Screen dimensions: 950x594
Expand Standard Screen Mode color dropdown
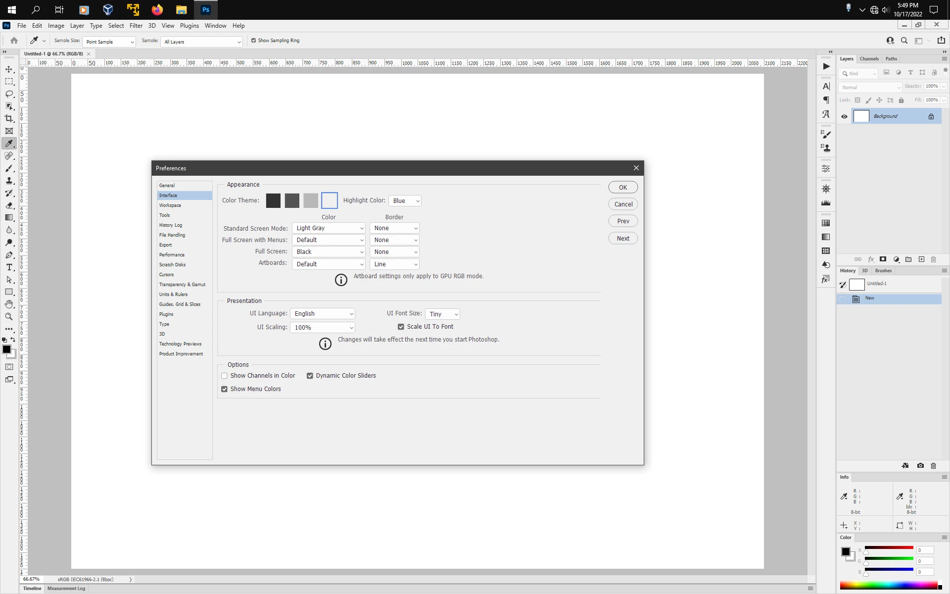(329, 228)
